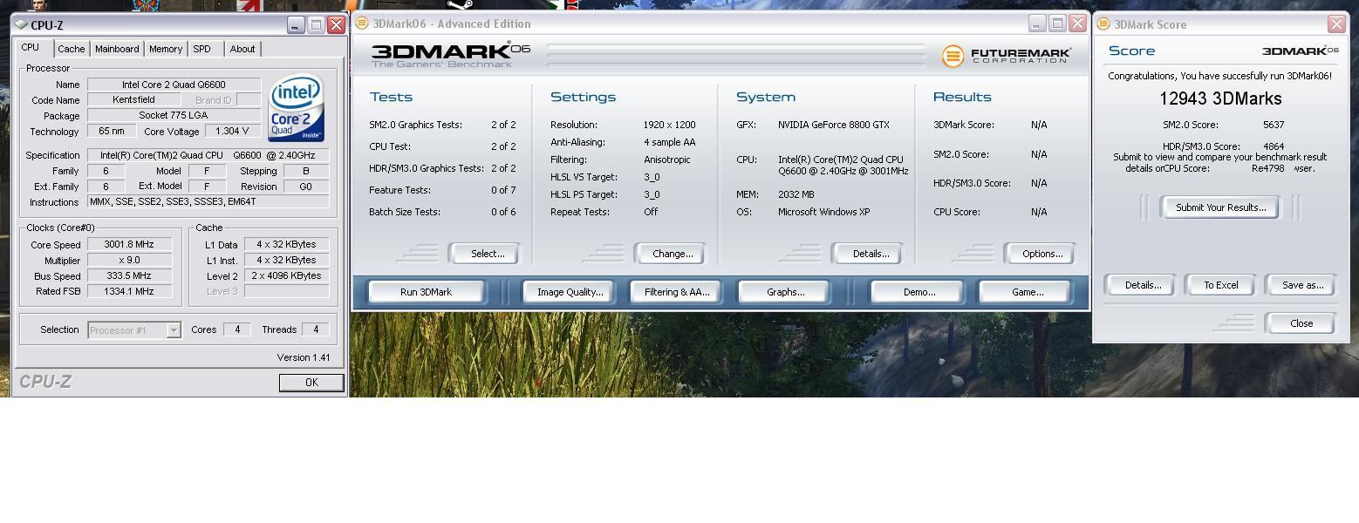1359x523 pixels.
Task: Close the CPU-Z window
Action: 336,25
